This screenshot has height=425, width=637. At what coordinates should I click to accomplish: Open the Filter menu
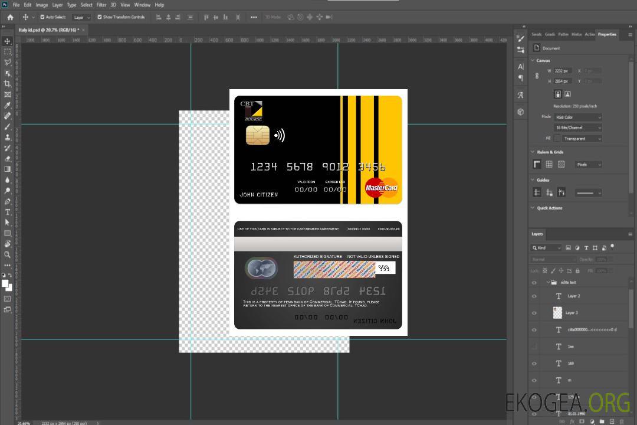click(x=101, y=5)
